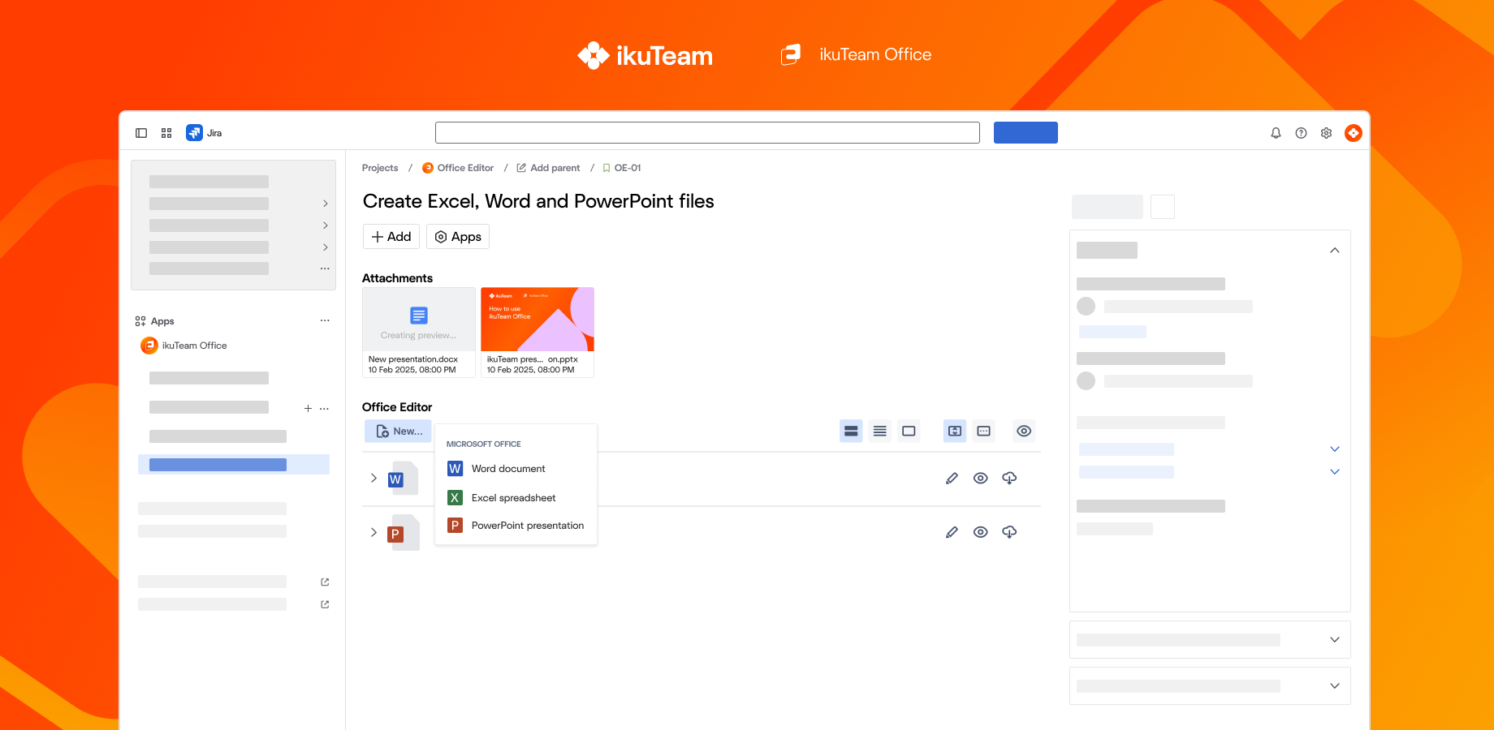Image resolution: width=1494 pixels, height=730 pixels.
Task: Switch to the list view icon
Action: coord(879,431)
